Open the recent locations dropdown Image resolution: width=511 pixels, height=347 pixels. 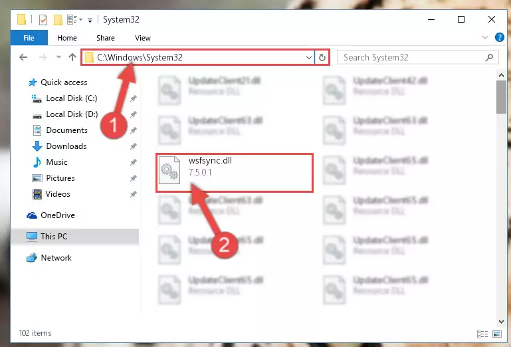coord(58,57)
